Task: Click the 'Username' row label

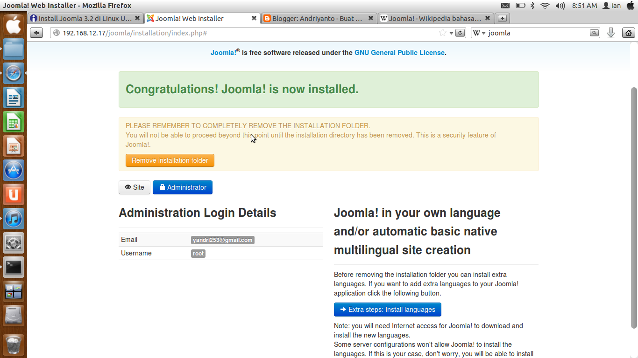Action: (136, 253)
